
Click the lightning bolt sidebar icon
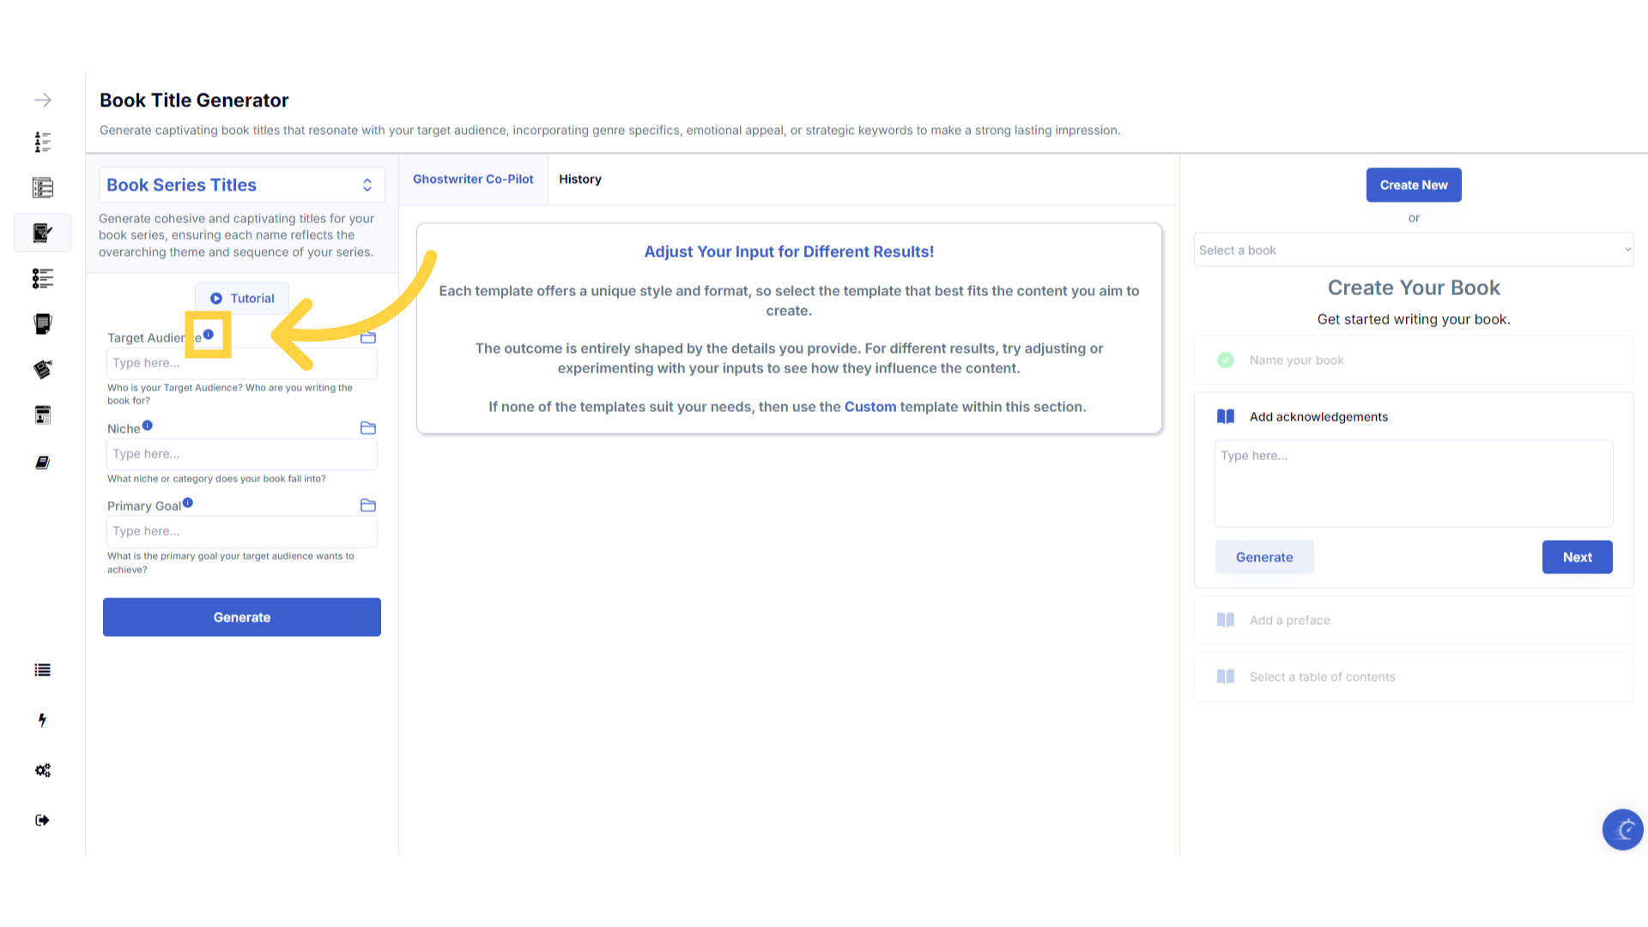42,720
